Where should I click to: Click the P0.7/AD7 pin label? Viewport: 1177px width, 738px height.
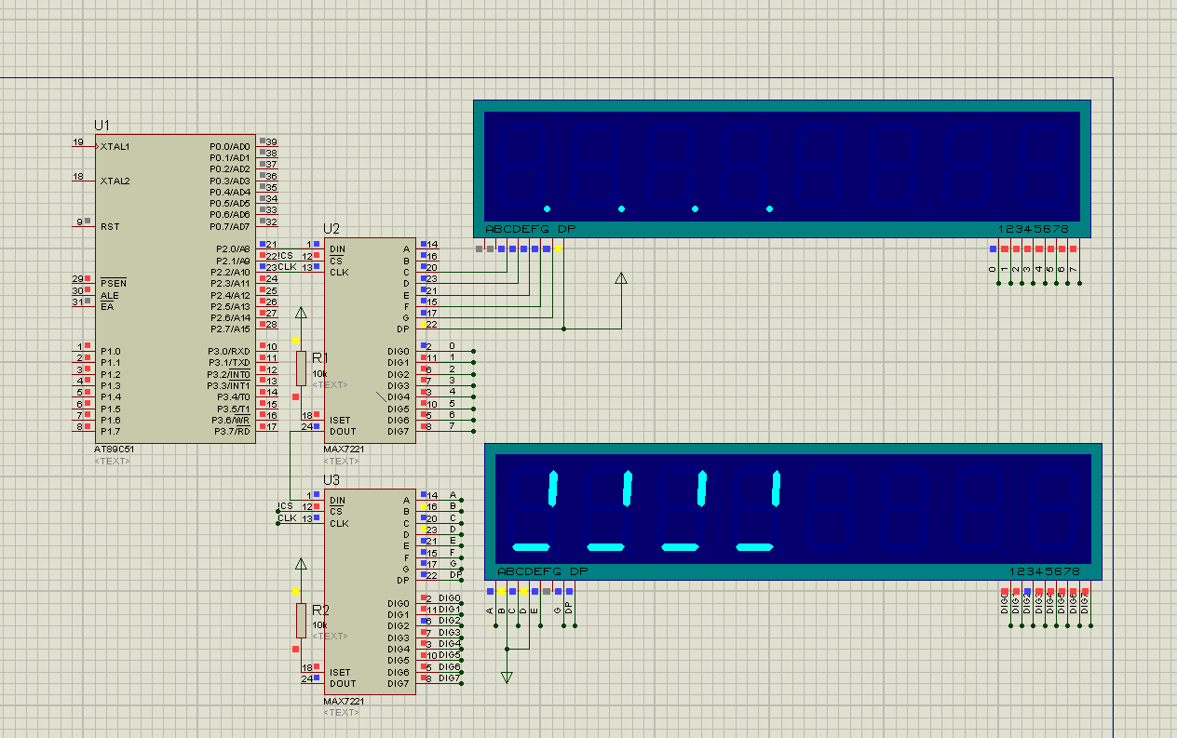pyautogui.click(x=230, y=226)
